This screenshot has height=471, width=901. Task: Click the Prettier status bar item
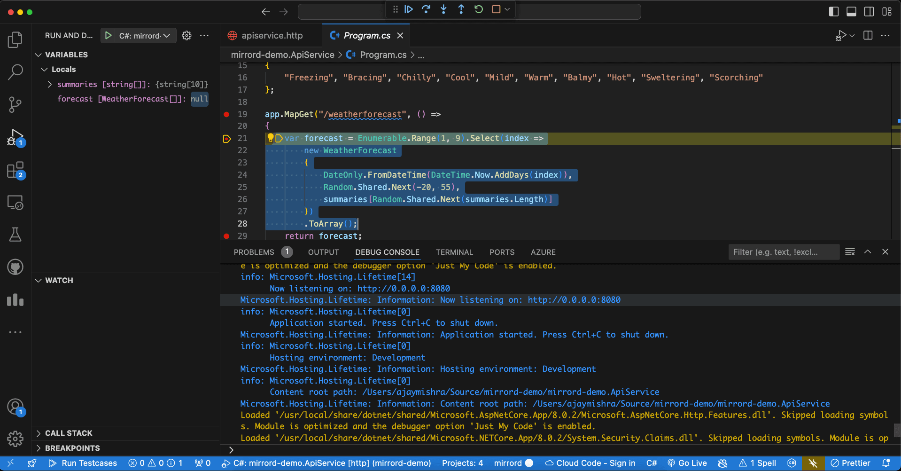(x=850, y=463)
